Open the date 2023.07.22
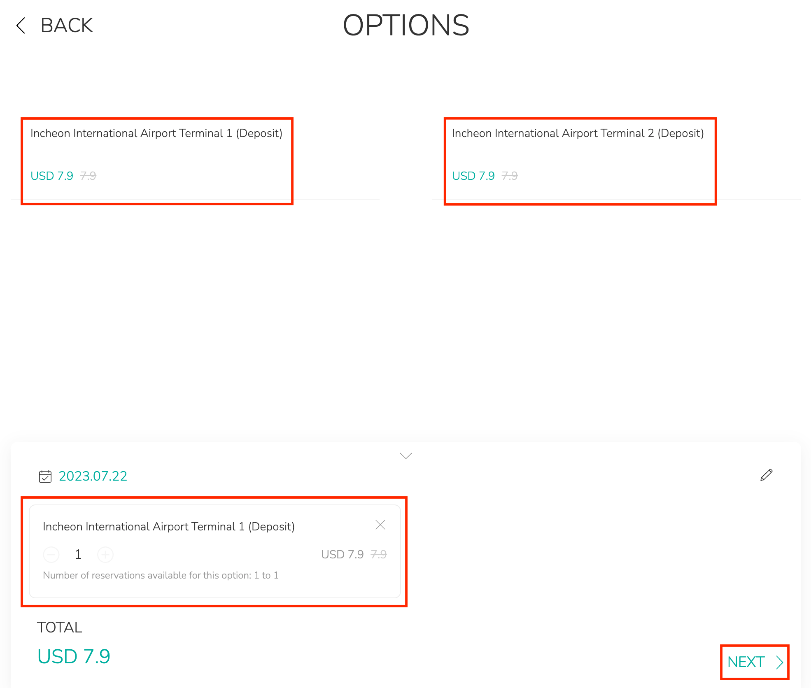The image size is (811, 688). pyautogui.click(x=93, y=476)
